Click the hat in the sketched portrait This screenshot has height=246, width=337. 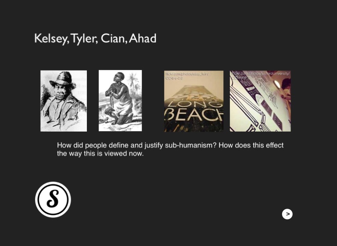63,80
